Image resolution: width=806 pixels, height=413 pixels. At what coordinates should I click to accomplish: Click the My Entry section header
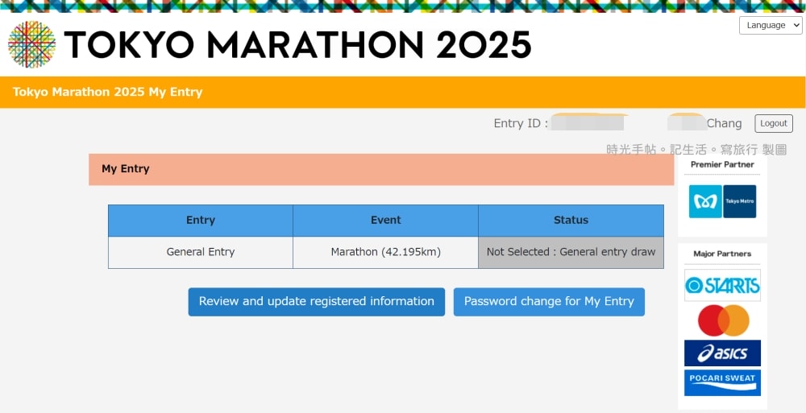[x=125, y=169]
